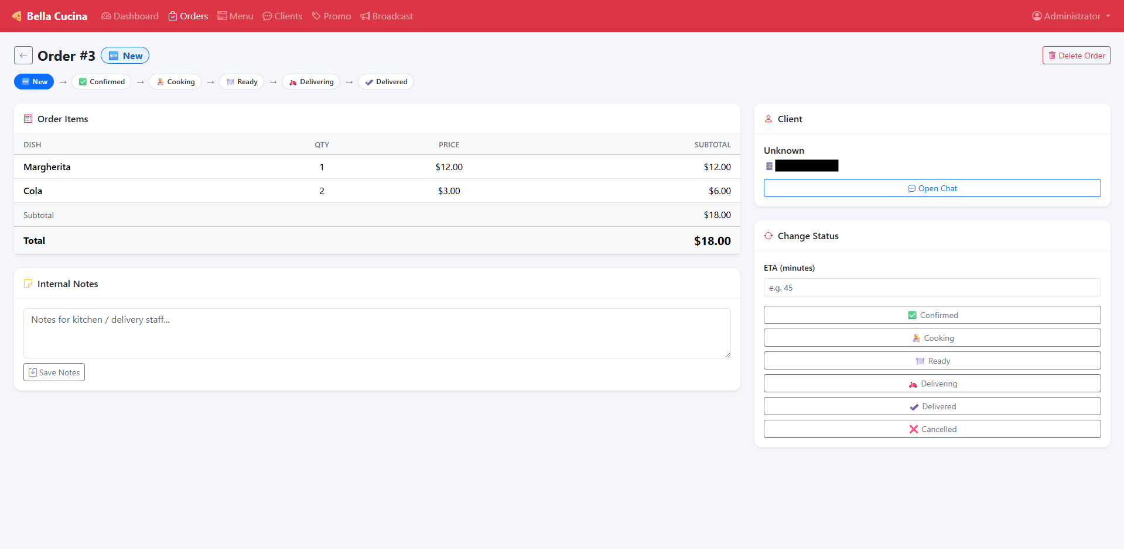Cancel the order with the Cancelled button
The height and width of the screenshot is (549, 1124).
click(932, 429)
